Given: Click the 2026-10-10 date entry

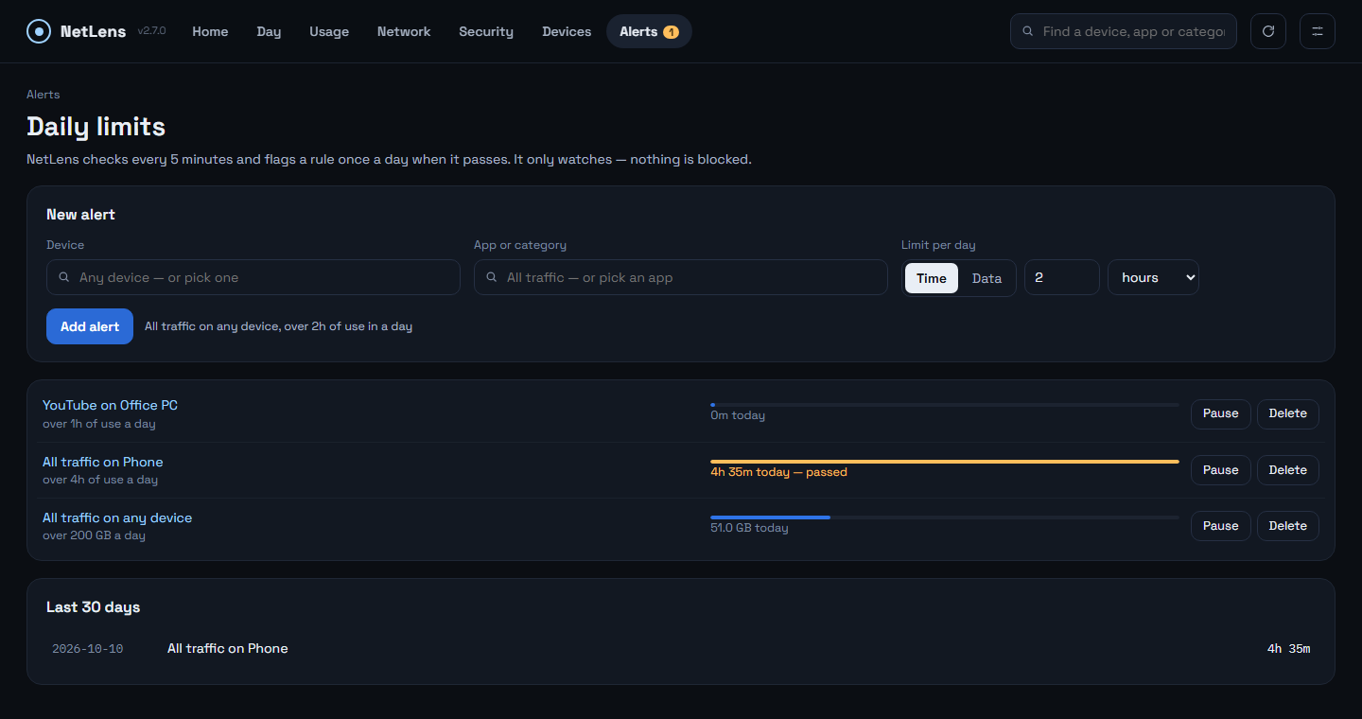Looking at the screenshot, I should [x=87, y=649].
